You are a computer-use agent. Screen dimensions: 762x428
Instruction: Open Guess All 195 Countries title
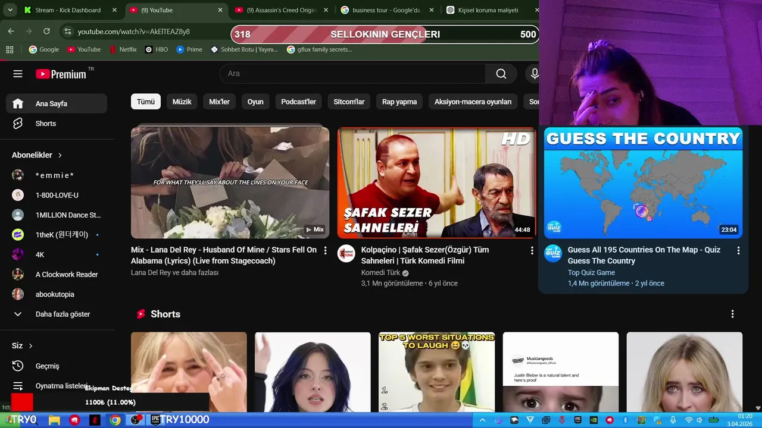pos(644,255)
